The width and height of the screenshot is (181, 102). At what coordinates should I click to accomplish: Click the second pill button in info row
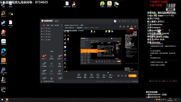click(79, 28)
